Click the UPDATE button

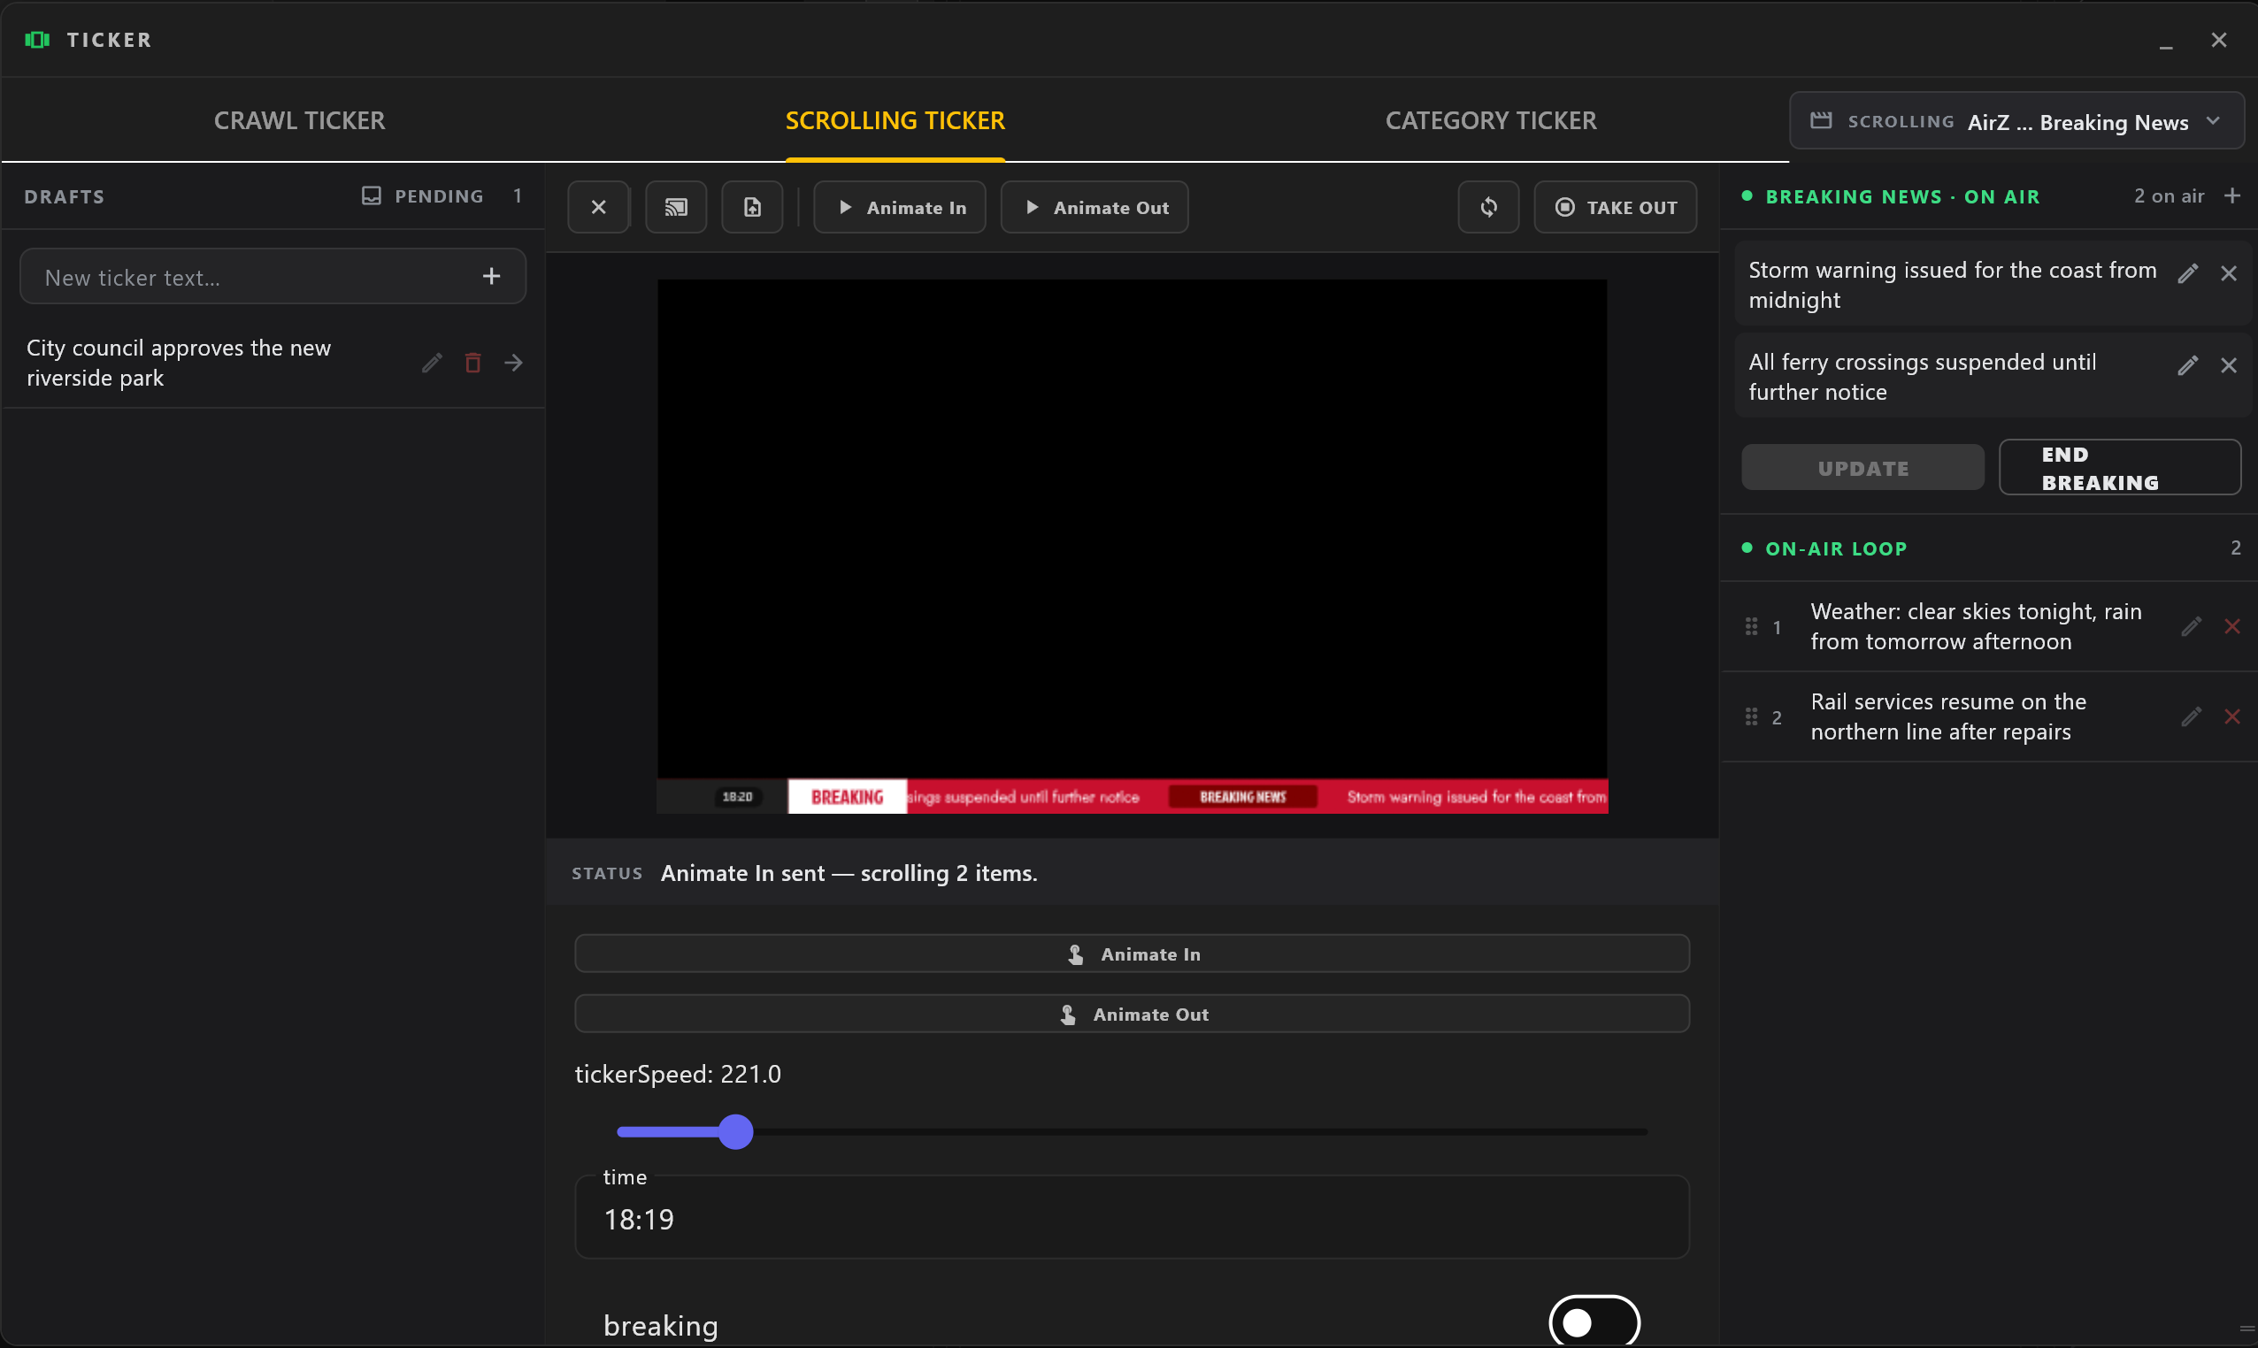1862,468
